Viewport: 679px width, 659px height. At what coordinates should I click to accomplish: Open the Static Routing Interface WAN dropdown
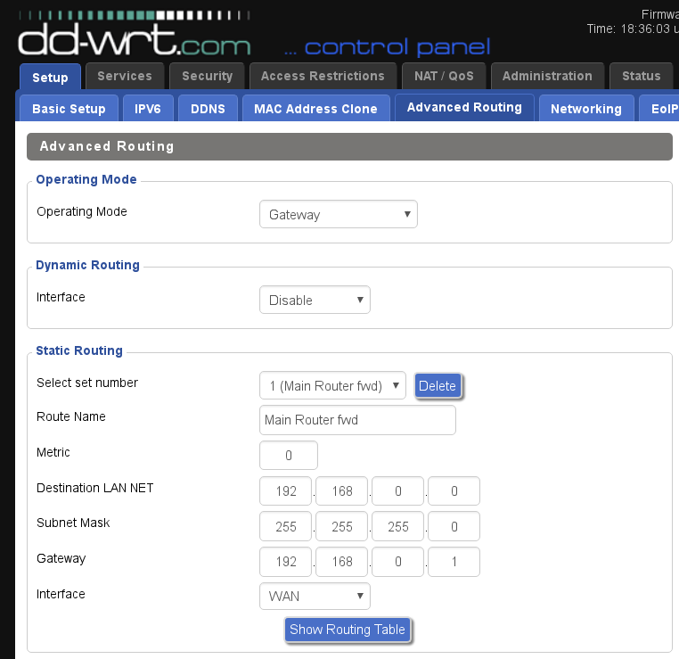coord(314,597)
